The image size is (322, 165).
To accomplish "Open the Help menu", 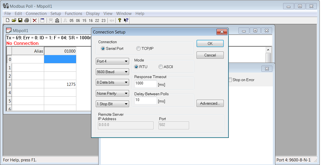I will click(x=140, y=14).
